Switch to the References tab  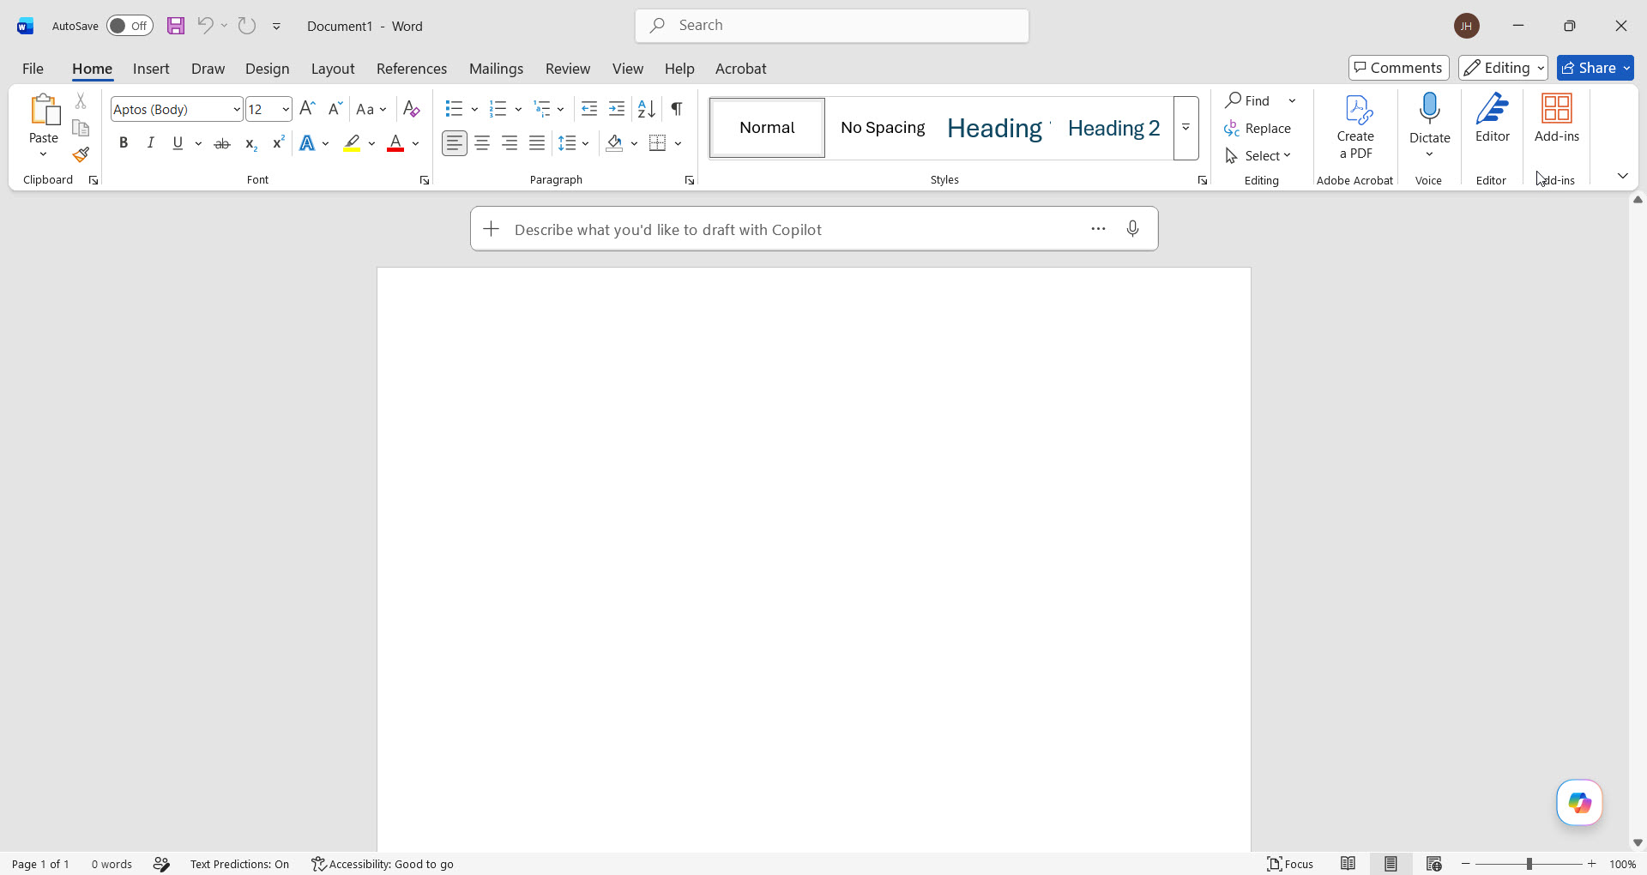click(x=412, y=69)
